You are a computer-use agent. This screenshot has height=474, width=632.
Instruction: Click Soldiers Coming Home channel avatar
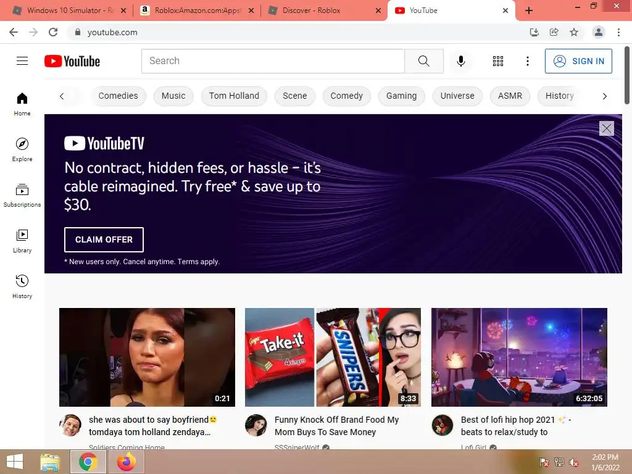(x=70, y=425)
